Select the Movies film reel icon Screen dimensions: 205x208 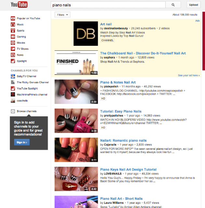tap(13, 43)
